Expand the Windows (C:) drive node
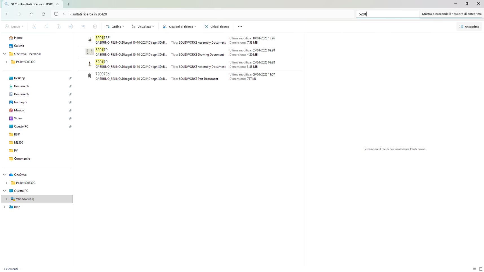Viewport: 484px width, 272px height. (x=6, y=199)
